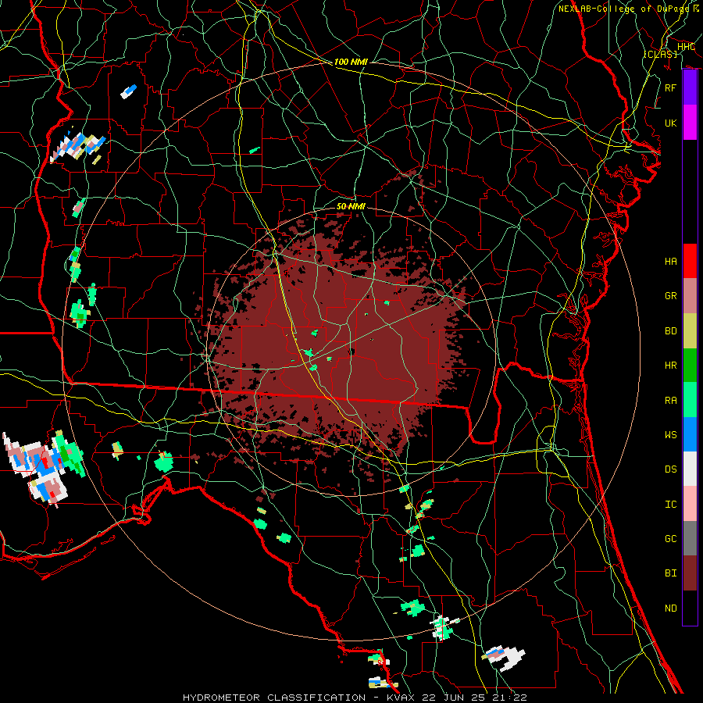The image size is (703, 703).
Task: Select the GR graupel legend swatch
Action: [690, 295]
